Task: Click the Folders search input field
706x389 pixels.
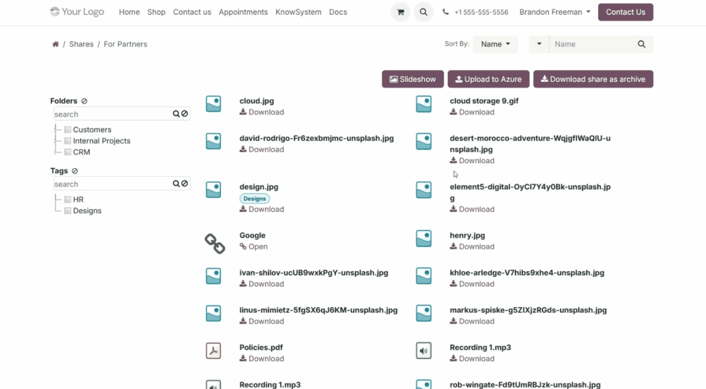Action: [112, 115]
